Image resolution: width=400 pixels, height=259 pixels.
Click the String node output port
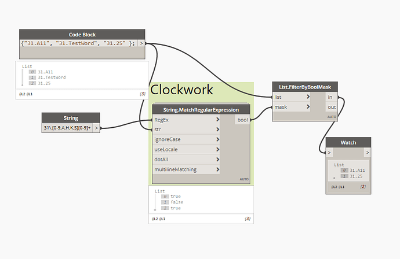(x=96, y=128)
